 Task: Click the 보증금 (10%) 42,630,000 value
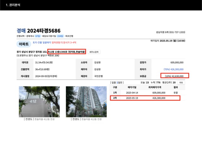pos(174,76)
